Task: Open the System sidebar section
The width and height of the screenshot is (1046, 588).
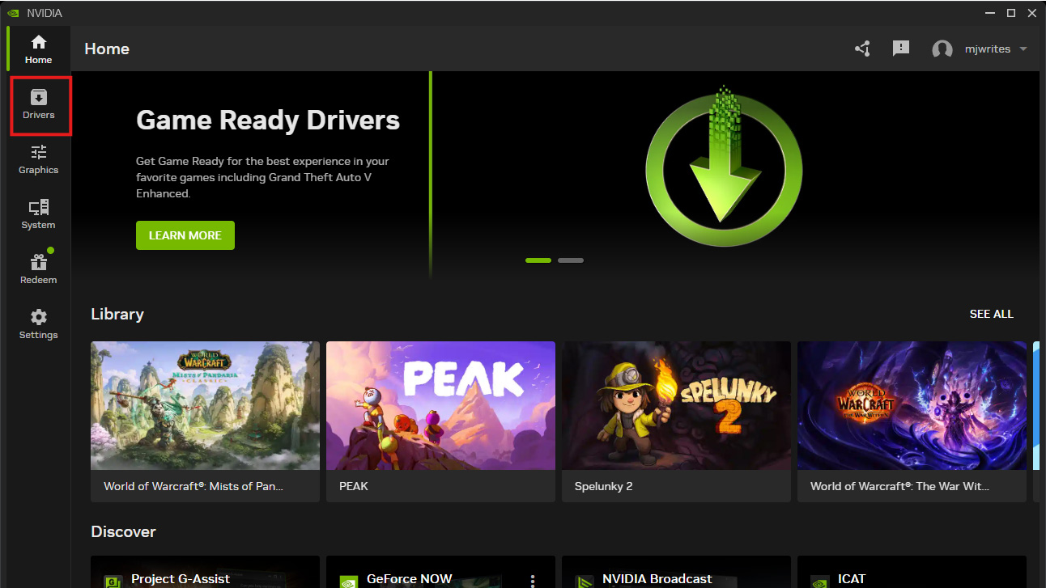Action: [x=39, y=214]
